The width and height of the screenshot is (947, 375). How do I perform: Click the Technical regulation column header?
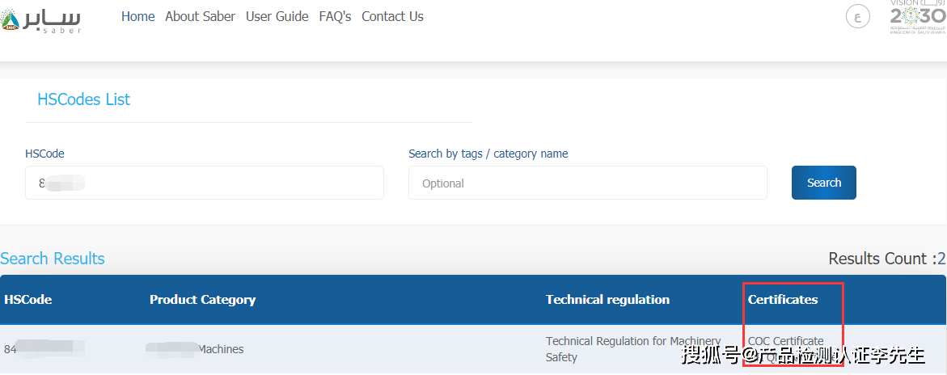point(607,300)
